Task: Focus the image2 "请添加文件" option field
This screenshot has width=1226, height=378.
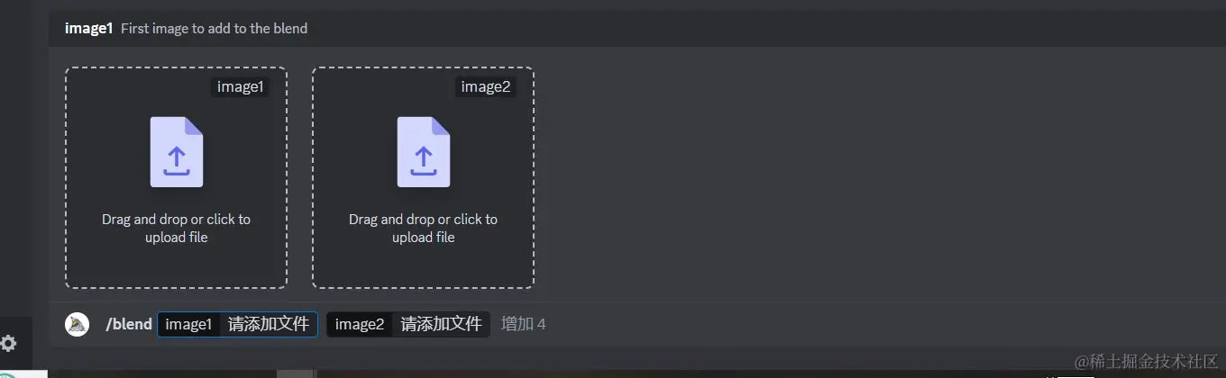Action: click(x=442, y=324)
